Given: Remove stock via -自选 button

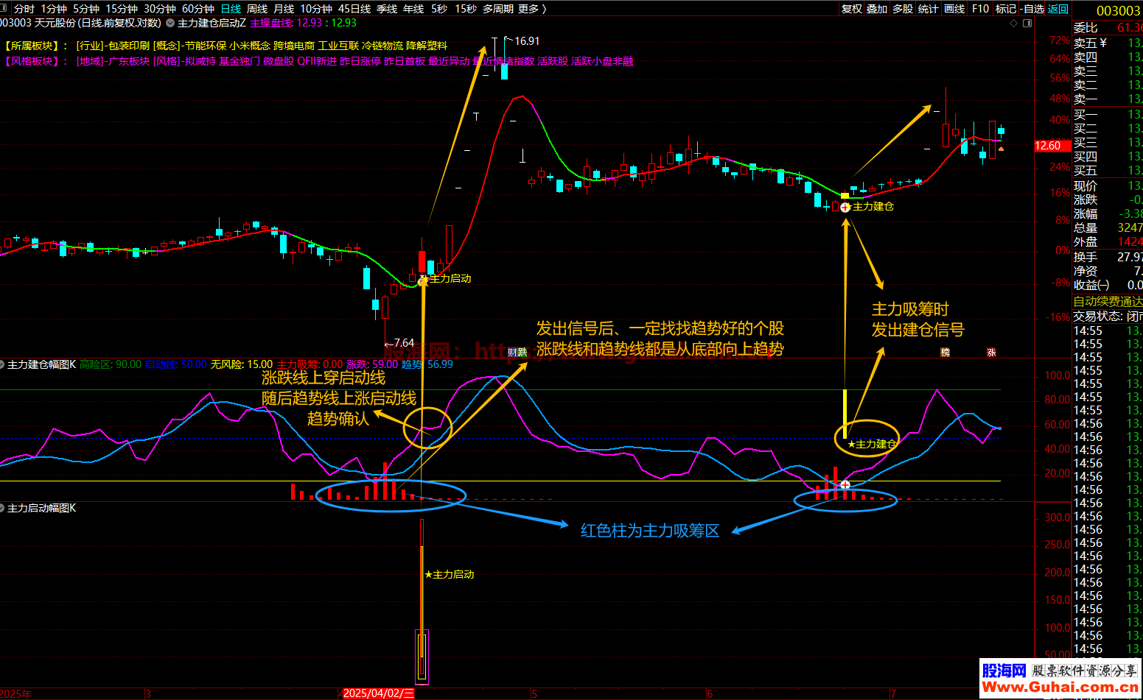Looking at the screenshot, I should click(x=1032, y=9).
